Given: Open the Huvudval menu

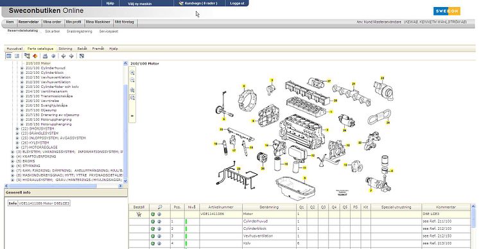Looking at the screenshot, I should click(15, 49).
